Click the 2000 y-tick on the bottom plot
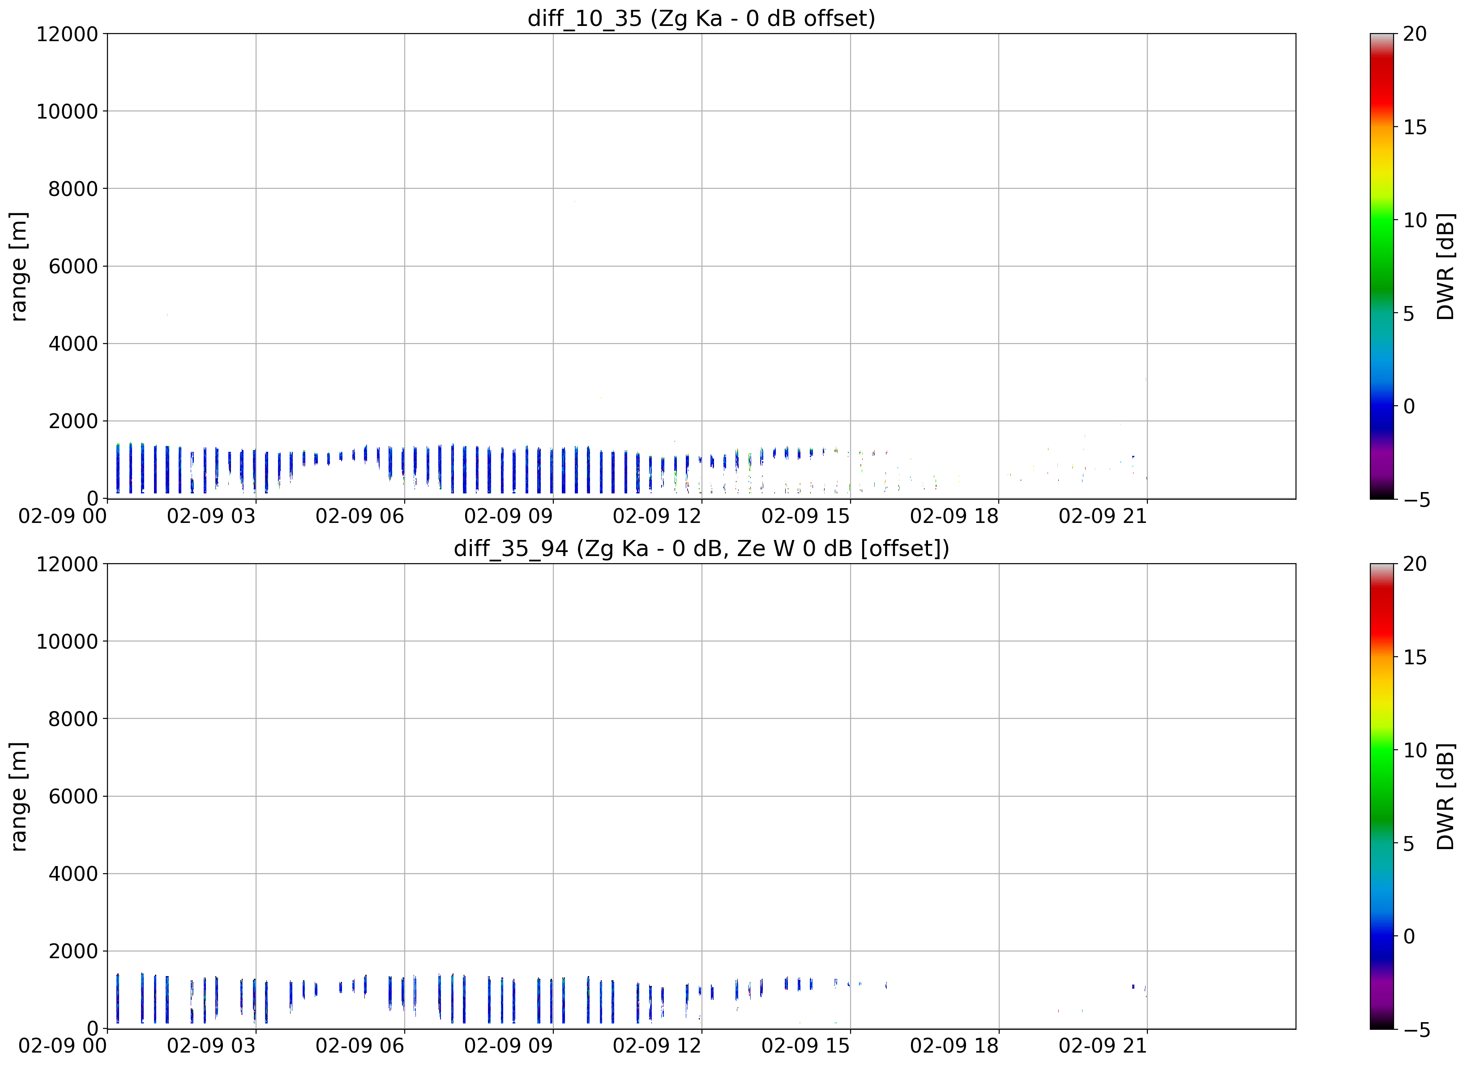This screenshot has width=1467, height=1066. [x=73, y=951]
